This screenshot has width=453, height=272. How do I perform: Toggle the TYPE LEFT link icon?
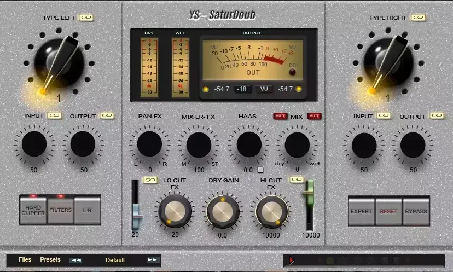(x=86, y=18)
